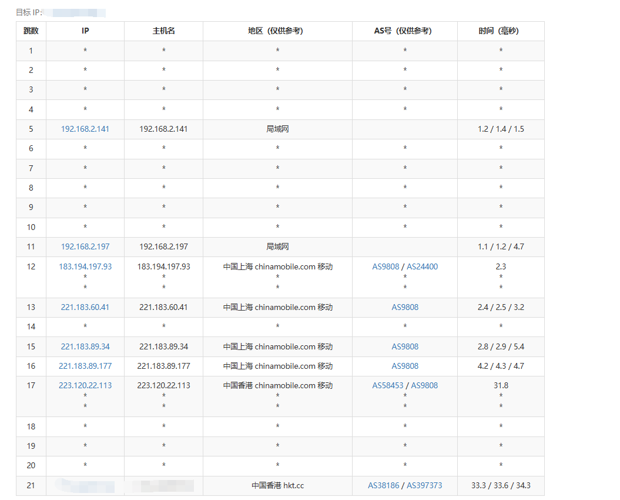Click the blue 192.168.2.197 IP link

(x=85, y=246)
